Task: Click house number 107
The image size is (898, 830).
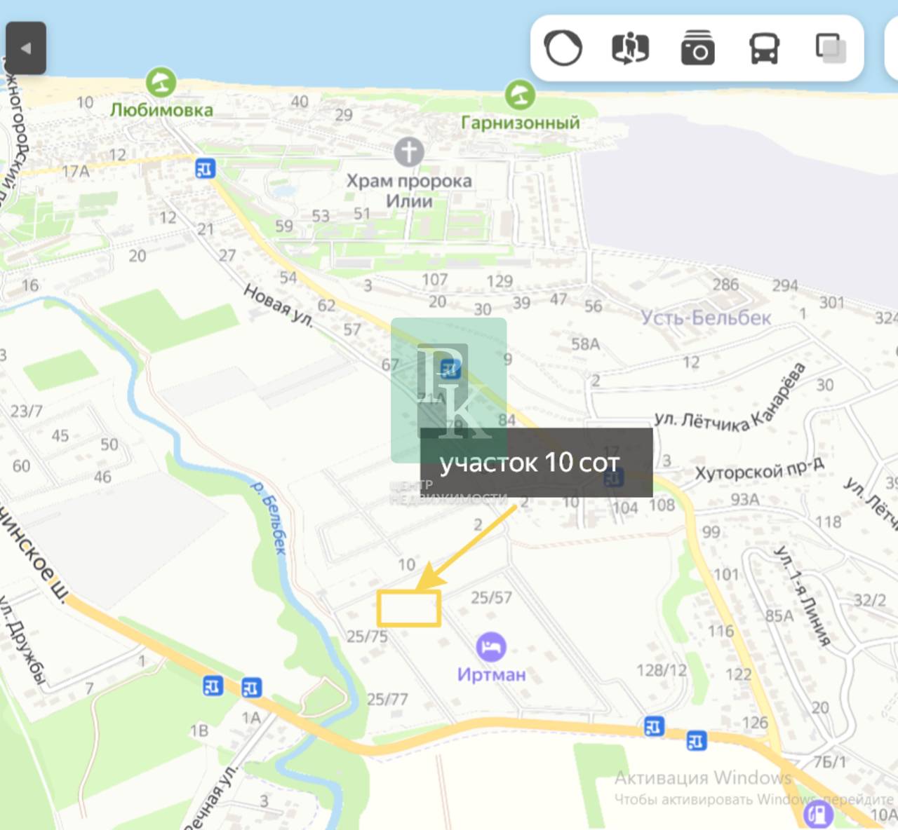Action: (x=434, y=280)
